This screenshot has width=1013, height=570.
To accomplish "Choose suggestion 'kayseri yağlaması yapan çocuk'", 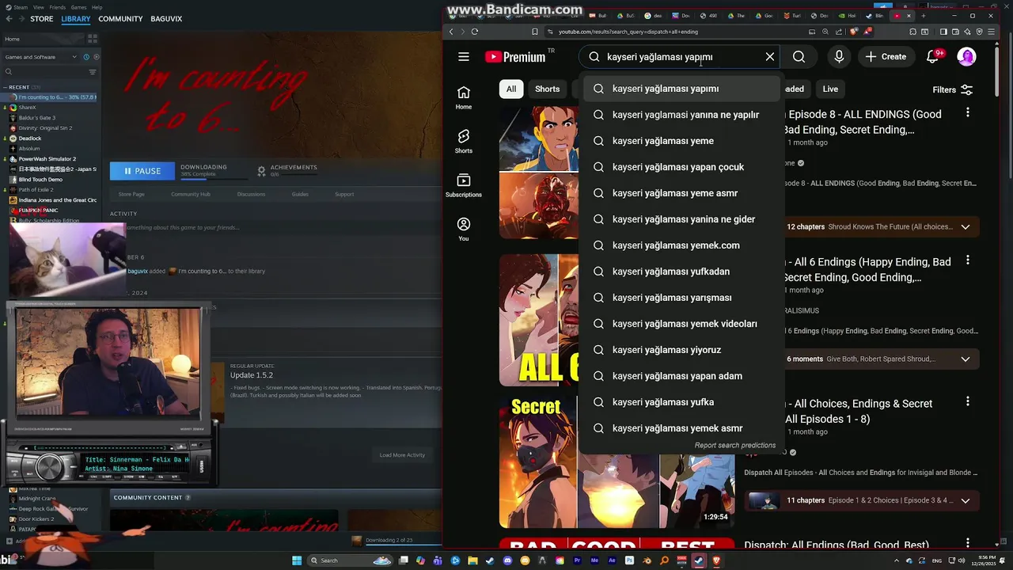I will click(681, 167).
